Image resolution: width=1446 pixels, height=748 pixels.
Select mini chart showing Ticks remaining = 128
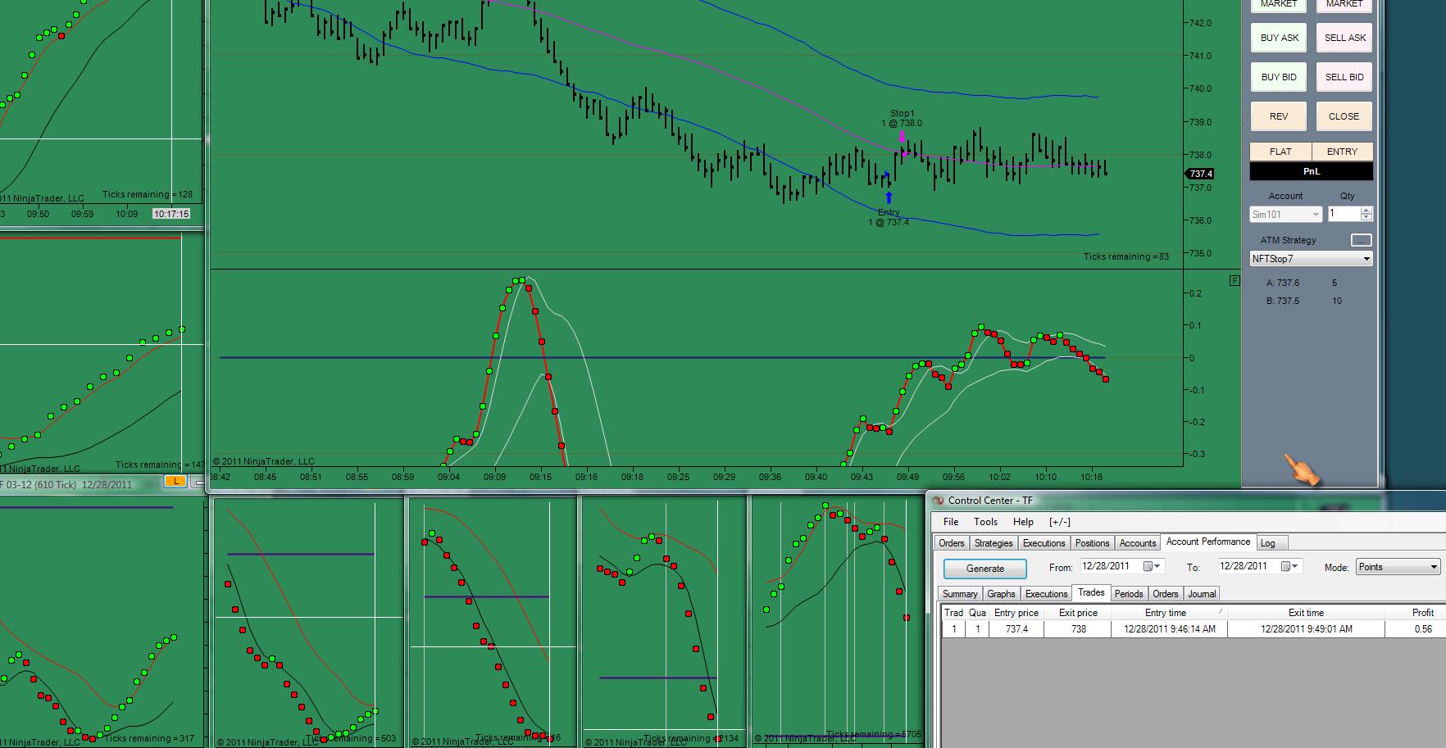click(101, 111)
